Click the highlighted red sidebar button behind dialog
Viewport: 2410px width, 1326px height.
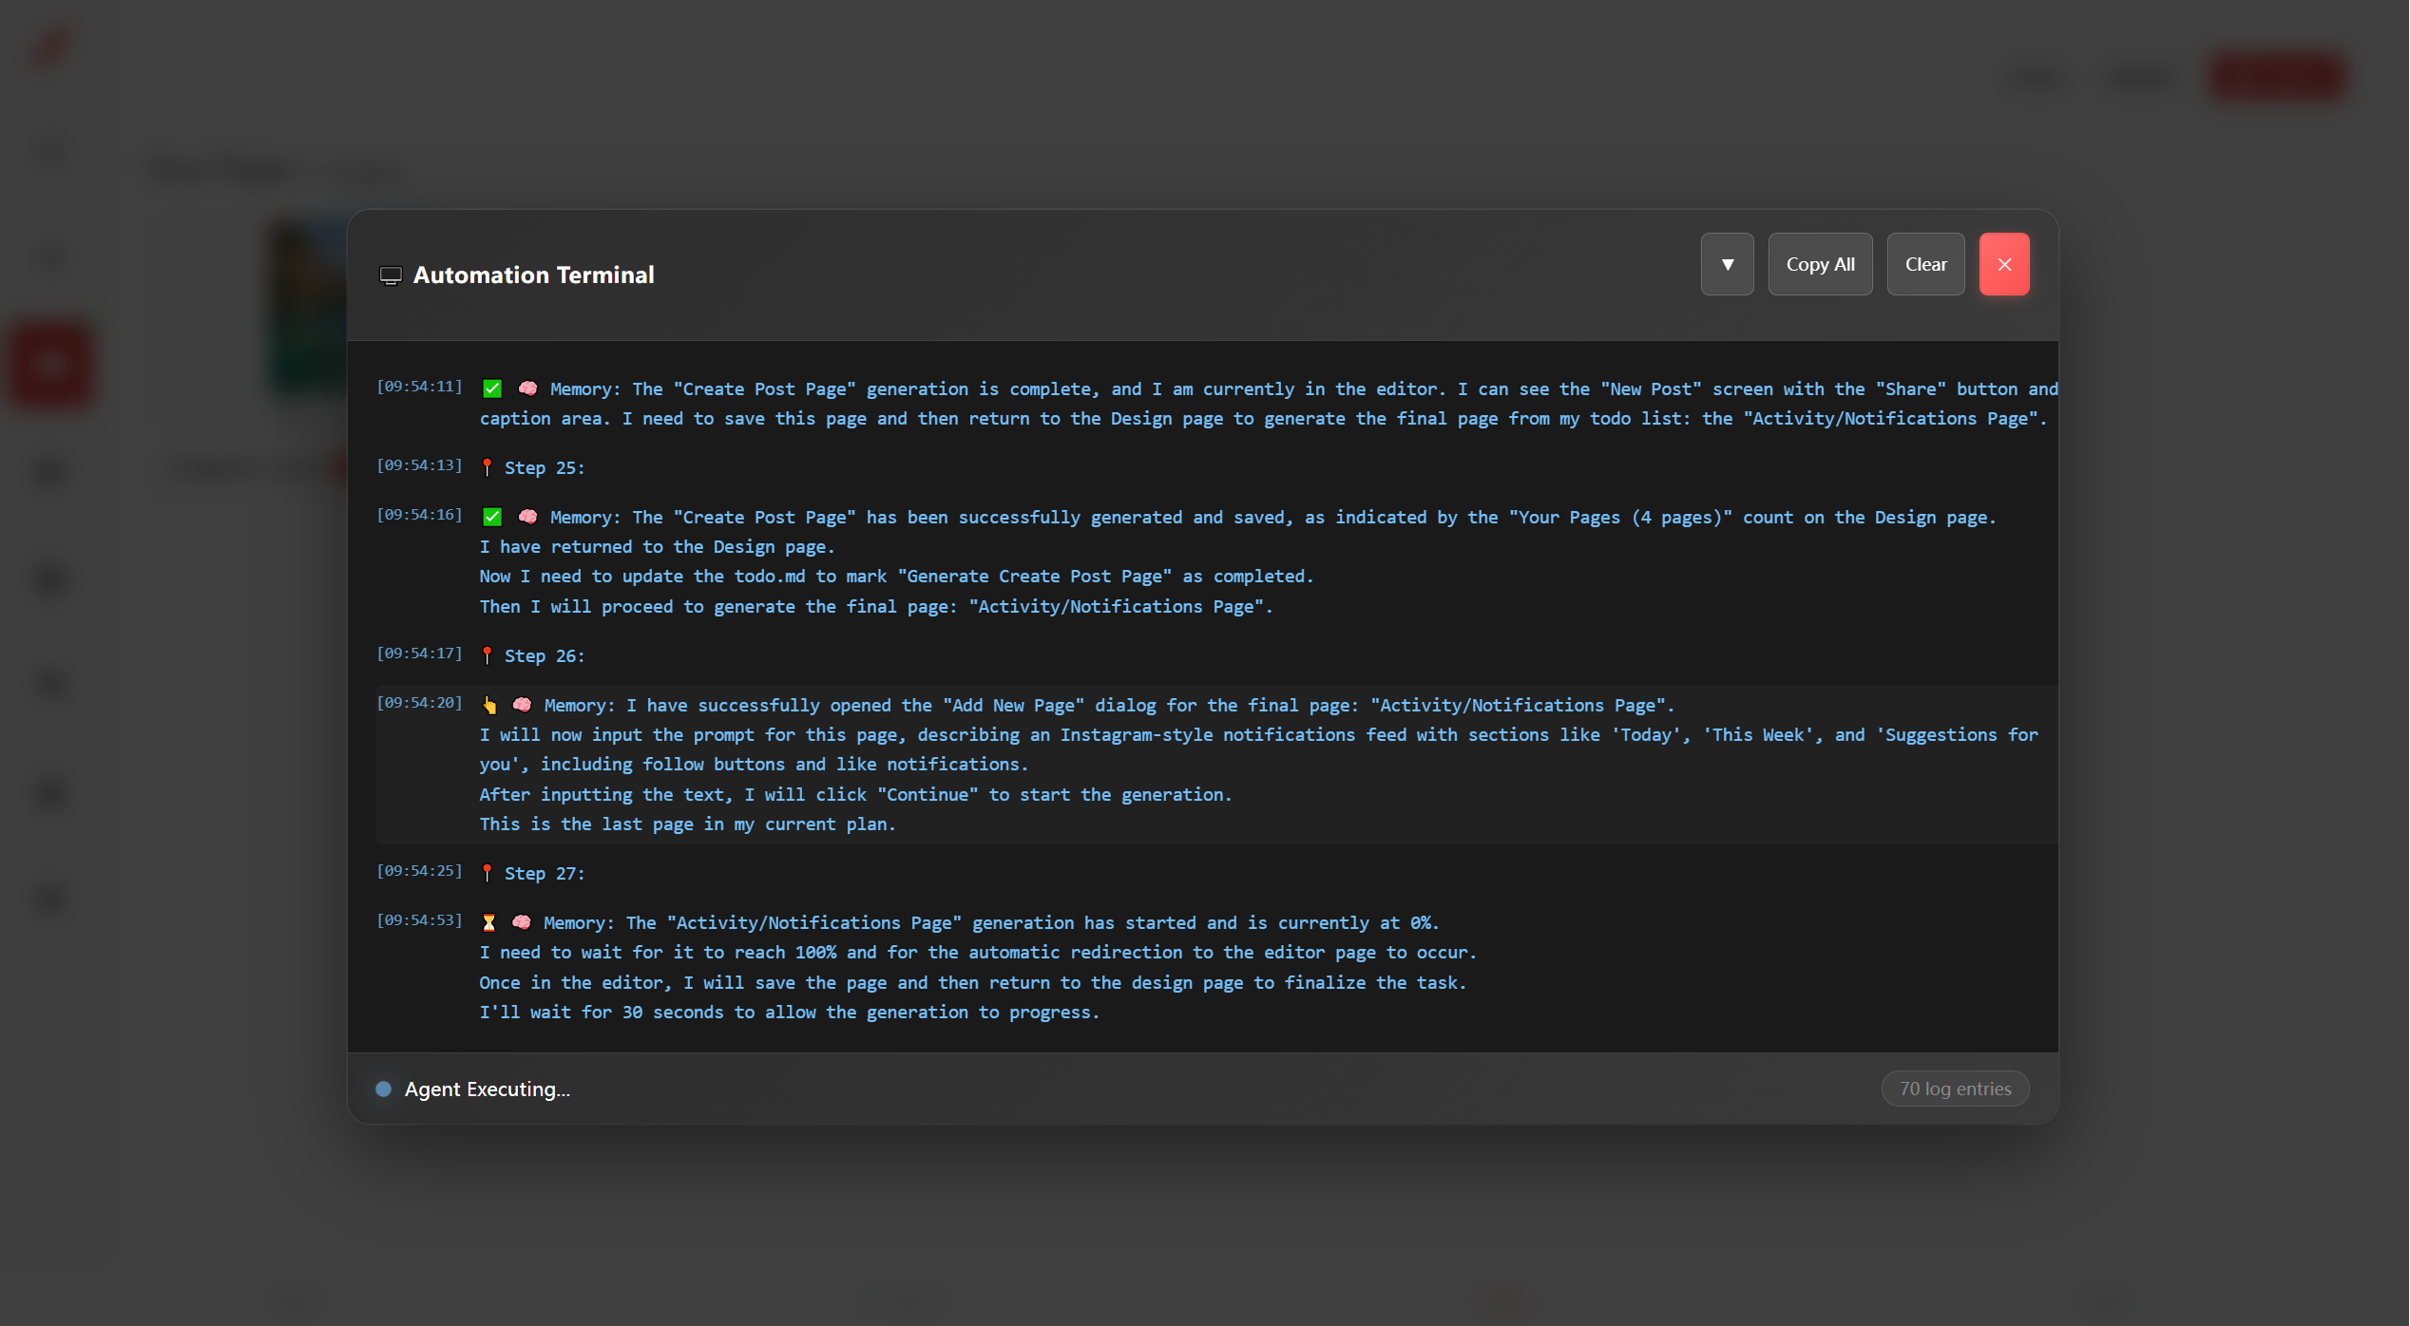[x=51, y=365]
